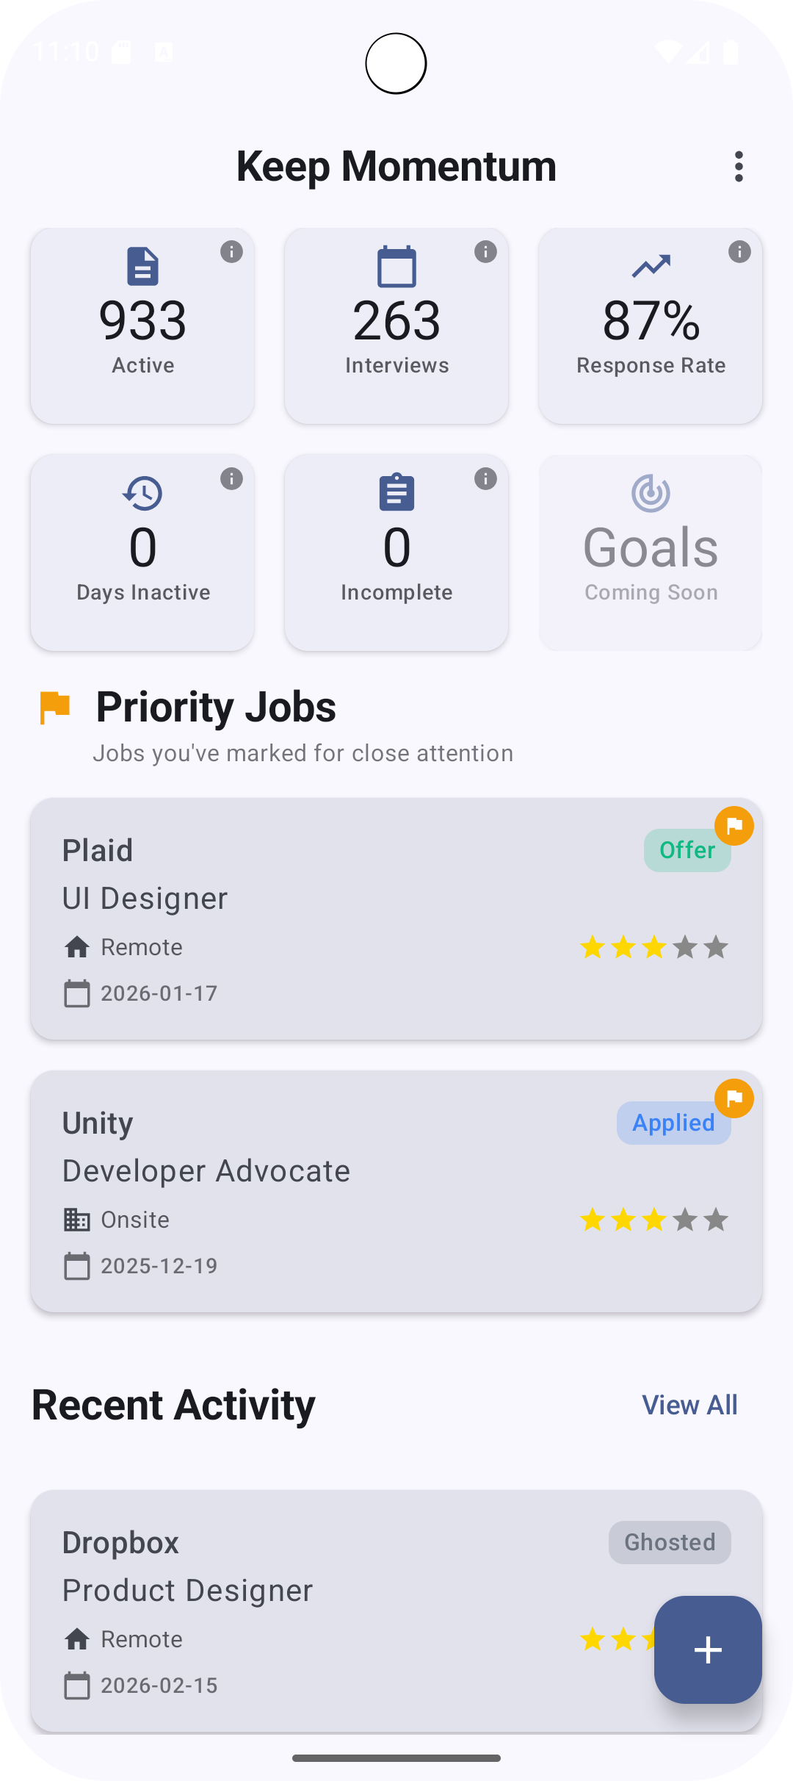Screen dimensions: 793x1781
Task: Open the three-dot overflow menu
Action: pyautogui.click(x=739, y=167)
